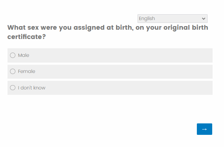Choose the I don't know radio button
Viewport: 224px width, 147px height.
coord(13,88)
